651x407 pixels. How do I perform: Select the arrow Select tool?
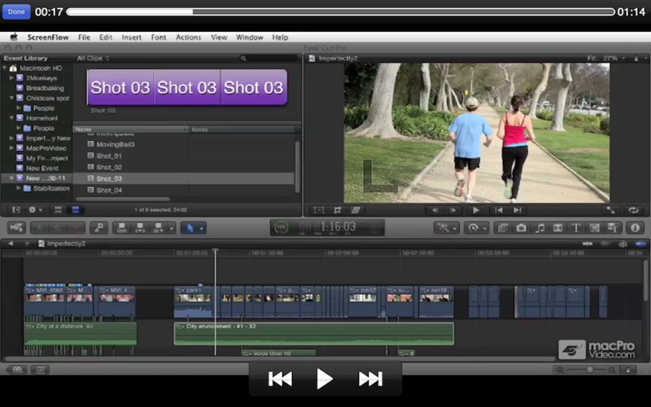tap(190, 228)
